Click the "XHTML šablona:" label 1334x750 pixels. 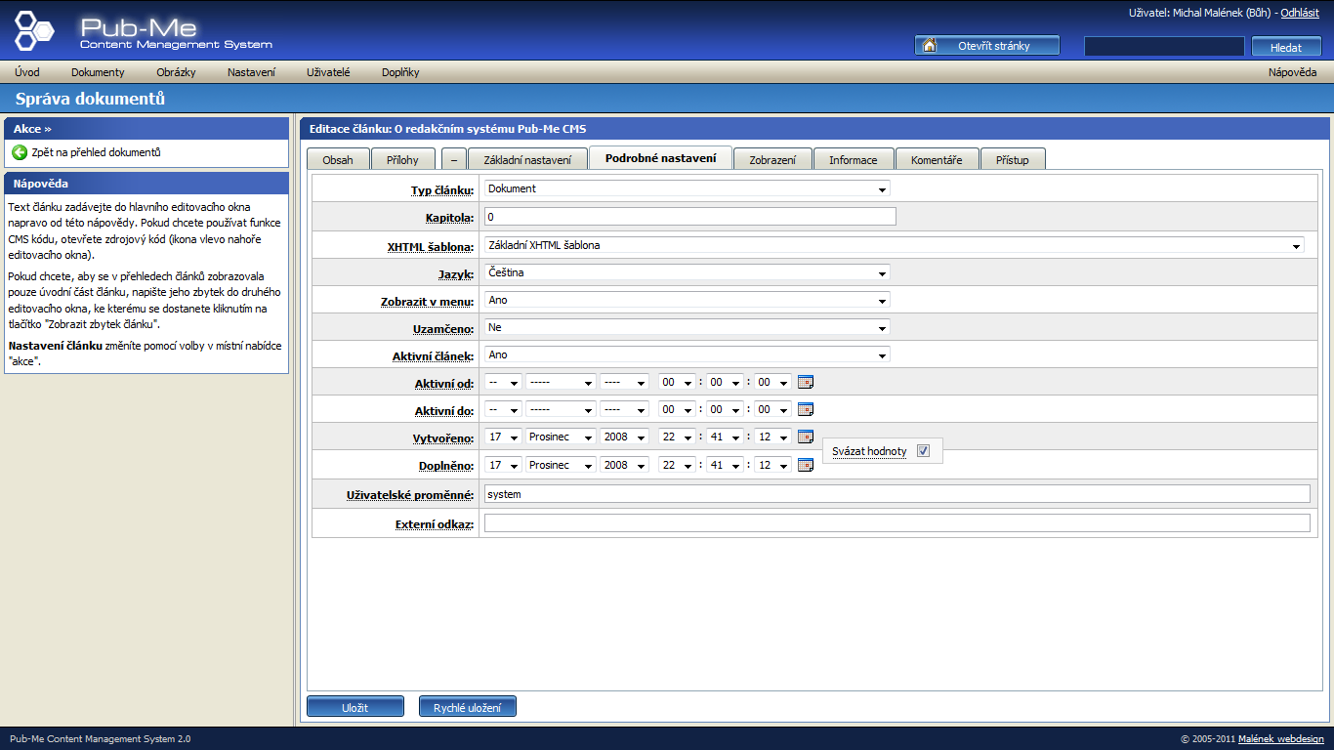click(431, 246)
